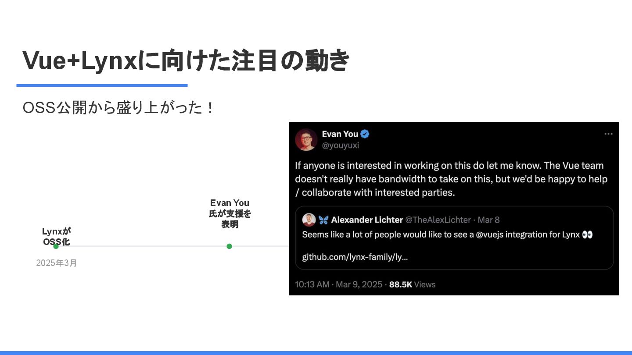This screenshot has height=355, width=632.
Task: Click the butterfly emoji before Alexander Lichter
Action: click(x=323, y=220)
